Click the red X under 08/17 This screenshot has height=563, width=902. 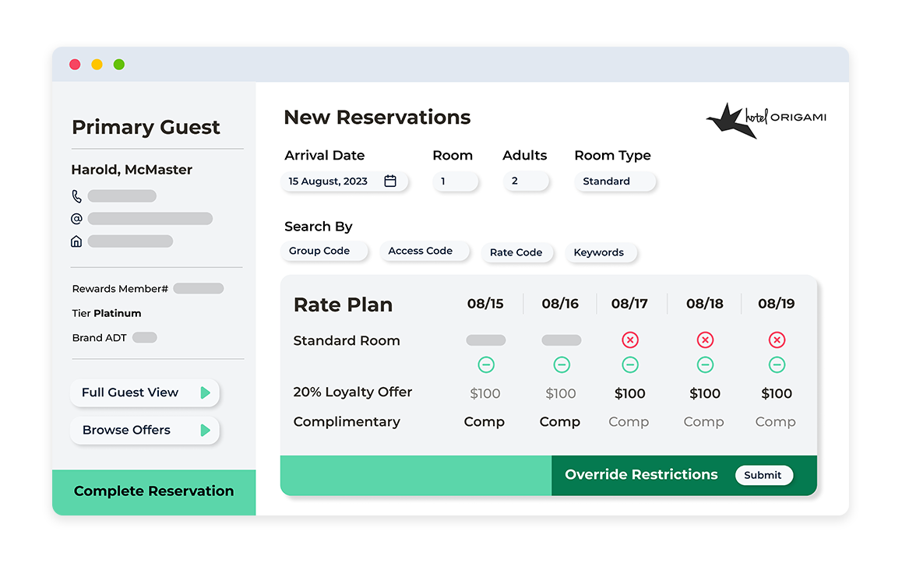tap(630, 340)
